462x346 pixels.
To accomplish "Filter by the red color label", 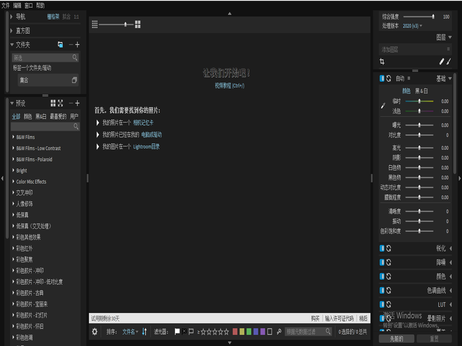I will point(235,332).
